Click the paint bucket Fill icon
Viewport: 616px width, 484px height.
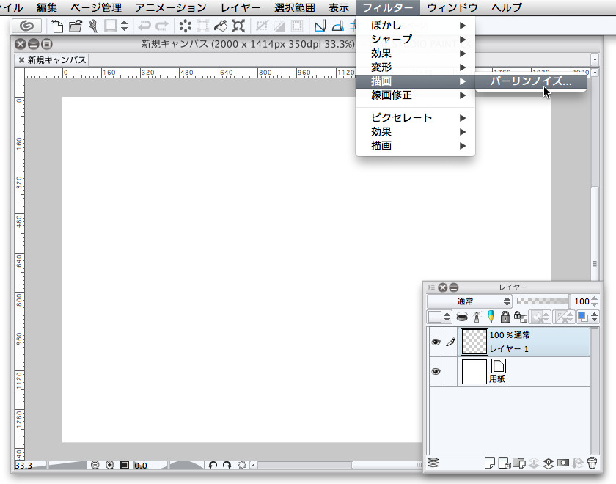pos(221,26)
